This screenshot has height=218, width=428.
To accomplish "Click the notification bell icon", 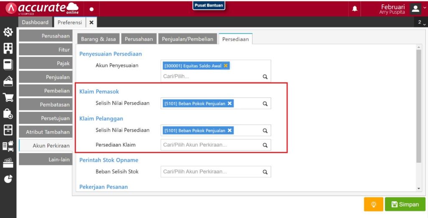I will click(354, 9).
